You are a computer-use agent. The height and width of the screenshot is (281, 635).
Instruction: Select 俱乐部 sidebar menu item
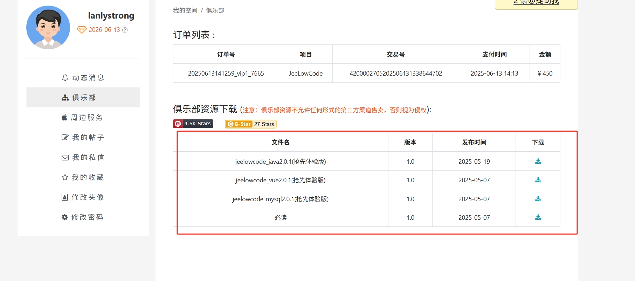tap(83, 97)
